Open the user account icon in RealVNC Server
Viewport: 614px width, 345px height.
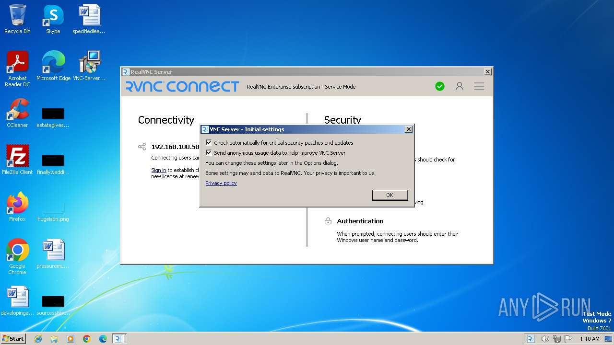[460, 86]
